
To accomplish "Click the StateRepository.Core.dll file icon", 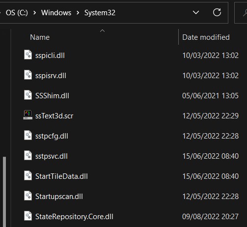I will [28, 216].
